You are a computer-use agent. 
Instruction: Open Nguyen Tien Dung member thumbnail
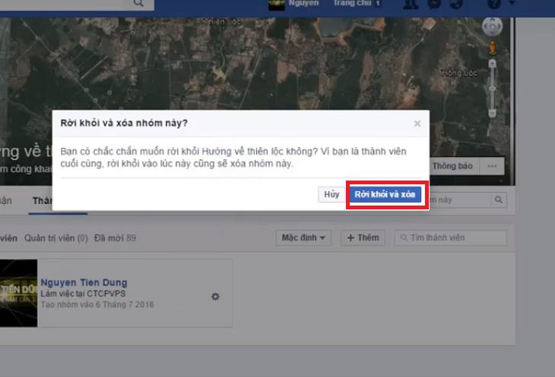[18, 293]
